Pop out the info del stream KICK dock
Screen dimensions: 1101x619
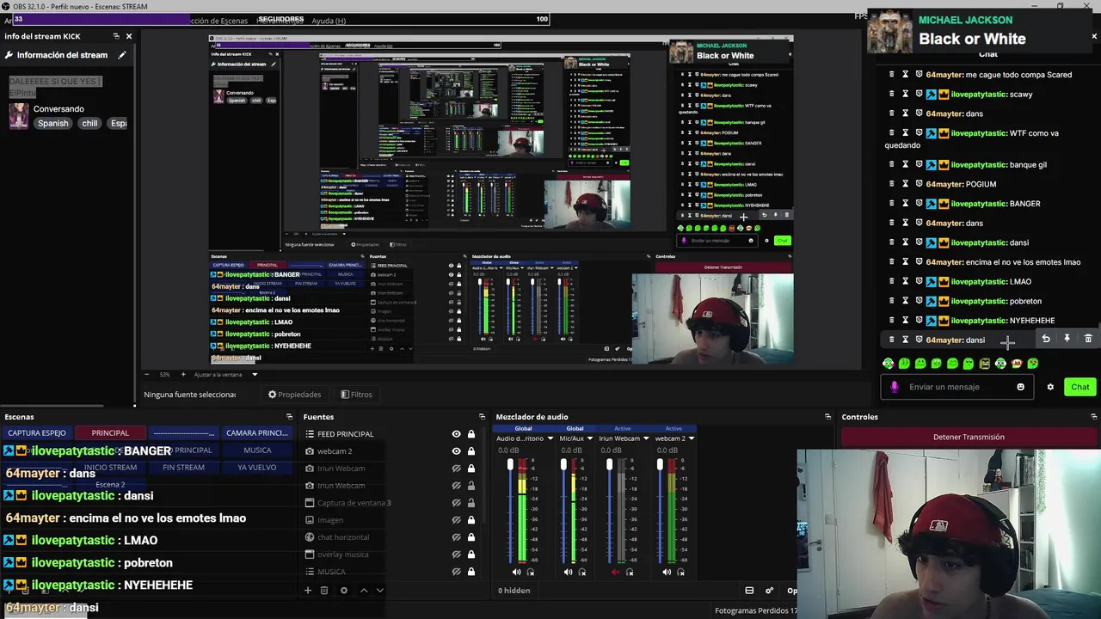116,36
